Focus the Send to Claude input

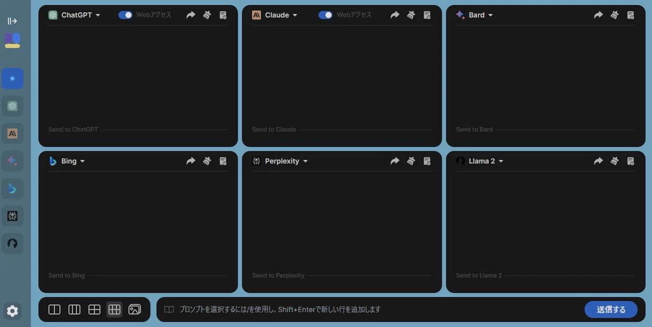(342, 129)
